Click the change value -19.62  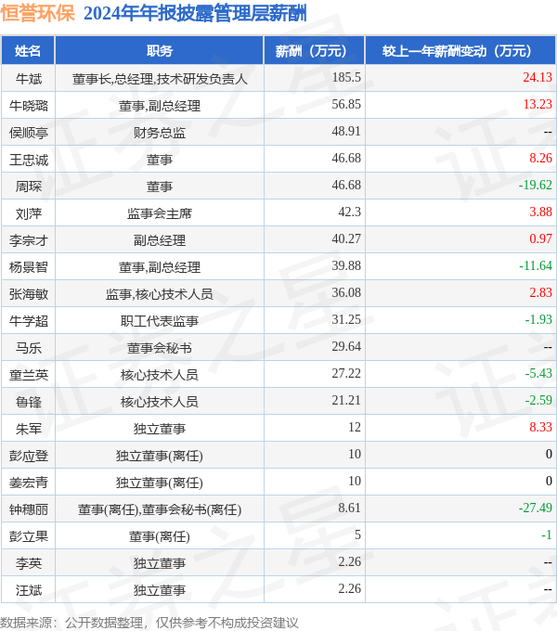point(536,185)
